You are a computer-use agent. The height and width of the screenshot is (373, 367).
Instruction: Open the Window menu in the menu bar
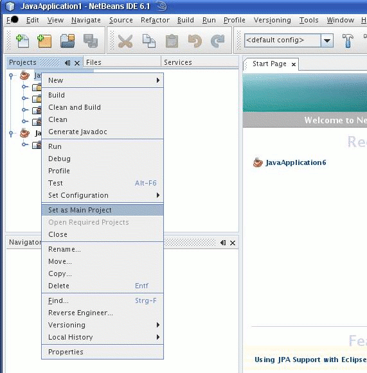point(340,20)
